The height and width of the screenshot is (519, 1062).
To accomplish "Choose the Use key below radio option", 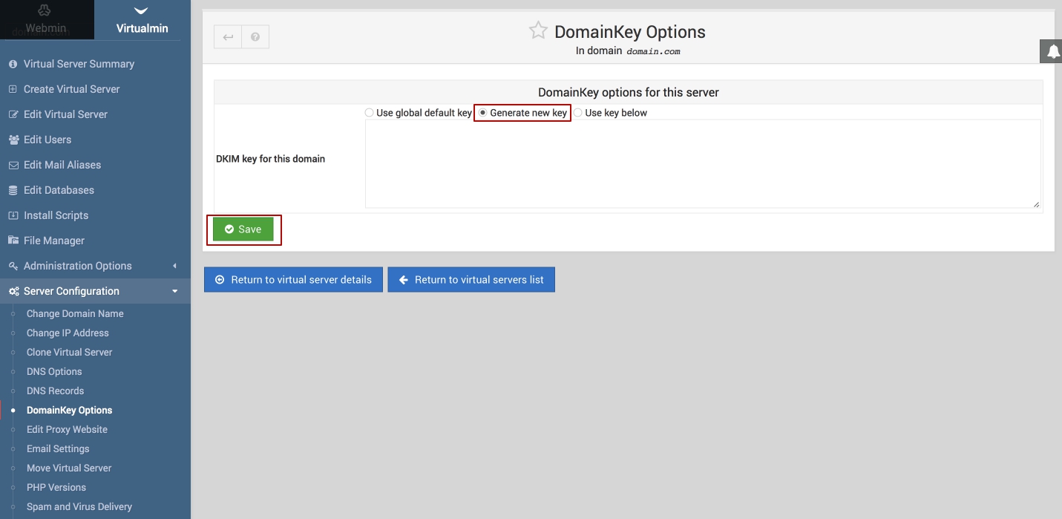I will 578,113.
